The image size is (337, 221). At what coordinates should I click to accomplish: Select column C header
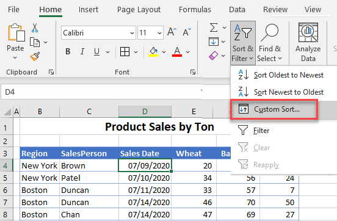(x=89, y=111)
